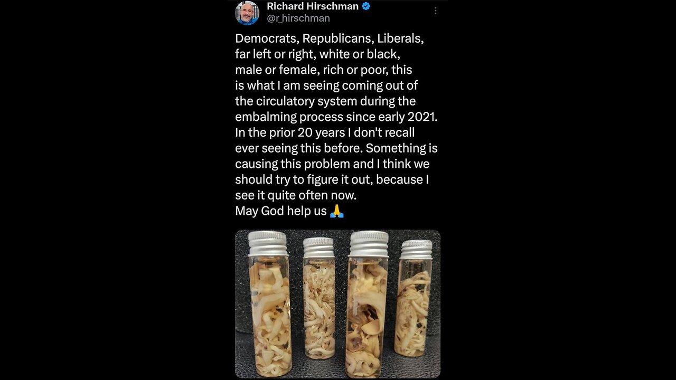Click the "see it quite often now." line
This screenshot has height=380, width=676.
tap(296, 195)
